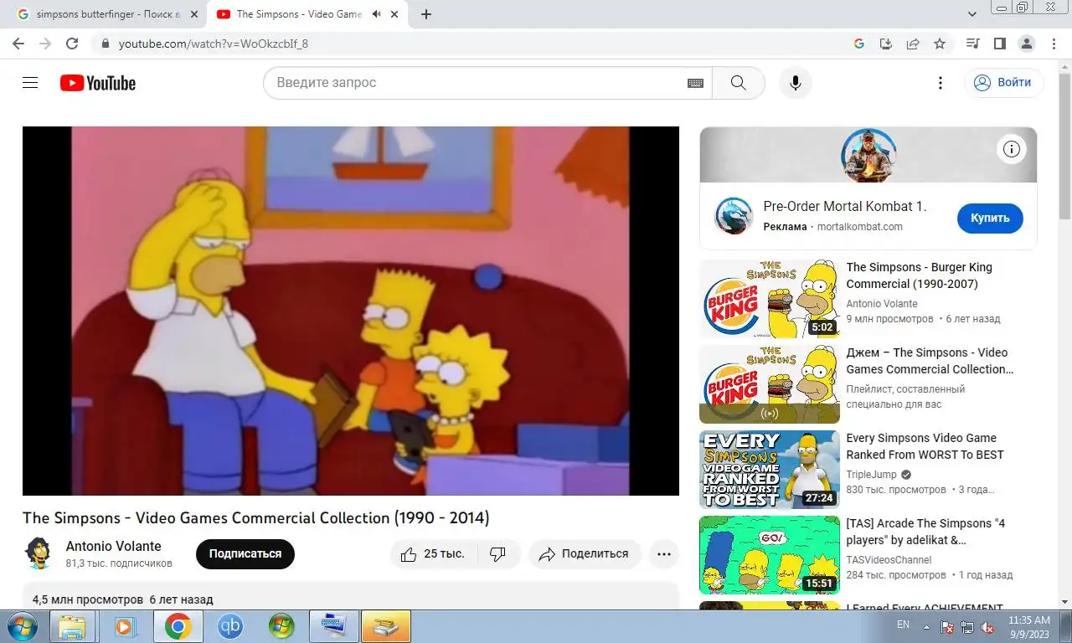Open the Google icon in address bar
This screenshot has width=1072, height=643.
(x=859, y=44)
